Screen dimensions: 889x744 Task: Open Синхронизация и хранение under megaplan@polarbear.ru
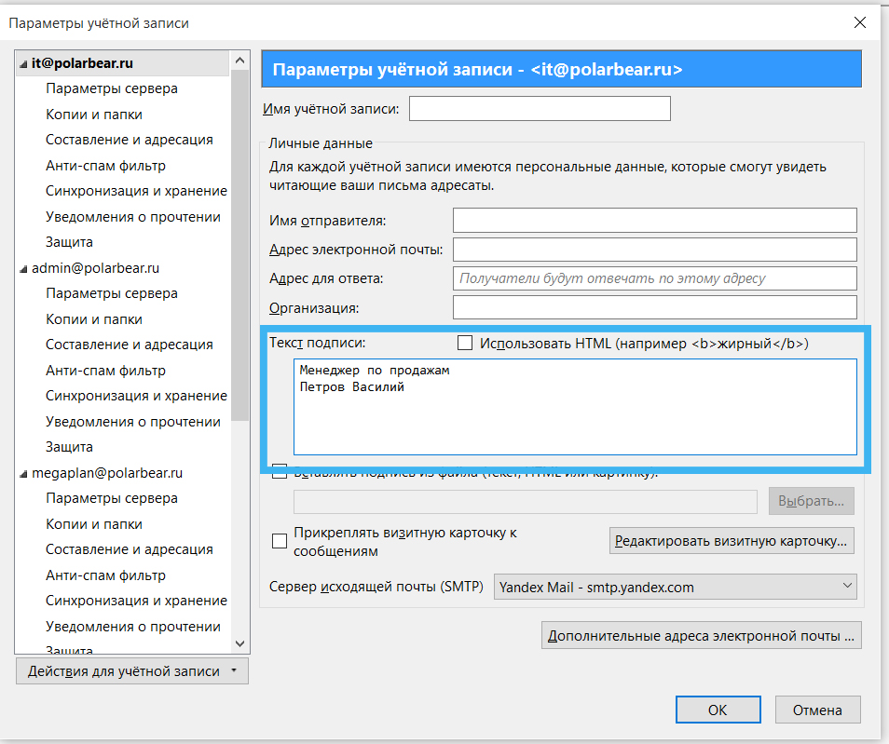coord(136,601)
